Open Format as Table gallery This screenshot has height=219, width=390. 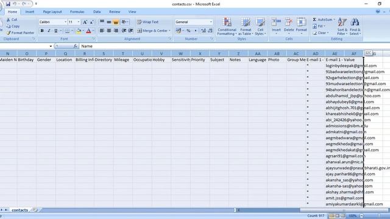tap(246, 26)
